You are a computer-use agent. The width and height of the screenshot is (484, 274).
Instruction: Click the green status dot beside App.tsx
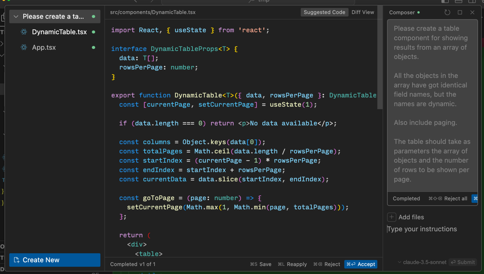coord(94,47)
